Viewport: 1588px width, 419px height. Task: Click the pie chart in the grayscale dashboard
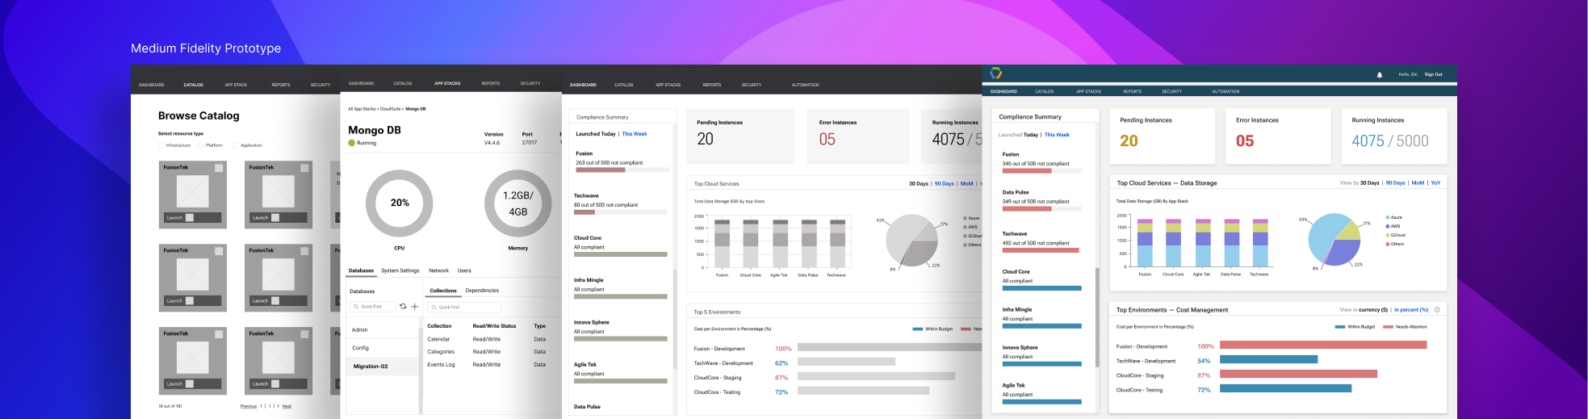(x=912, y=241)
